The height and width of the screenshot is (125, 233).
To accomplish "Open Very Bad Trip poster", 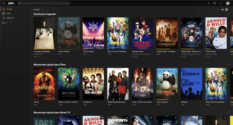I will coord(93,84).
